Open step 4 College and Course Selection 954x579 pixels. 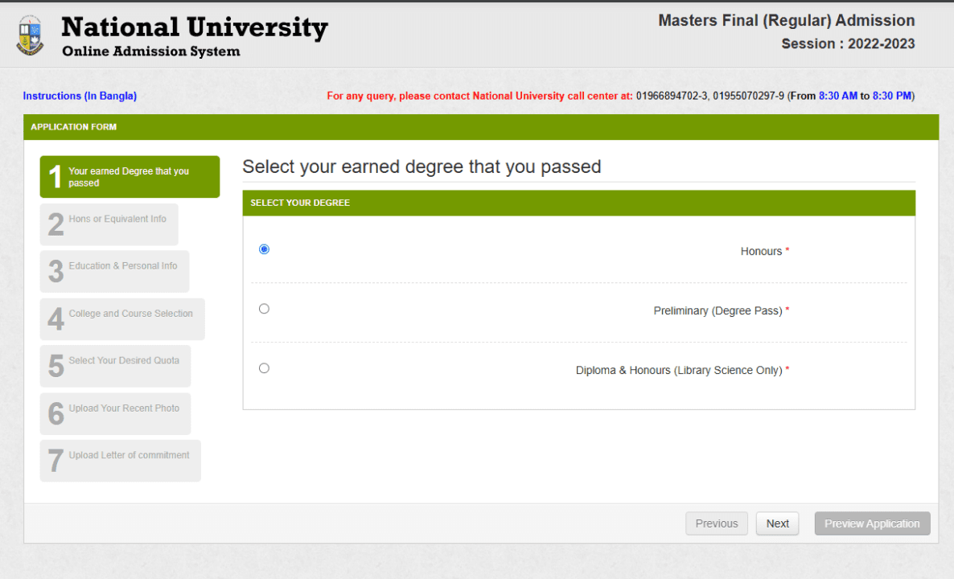click(122, 318)
